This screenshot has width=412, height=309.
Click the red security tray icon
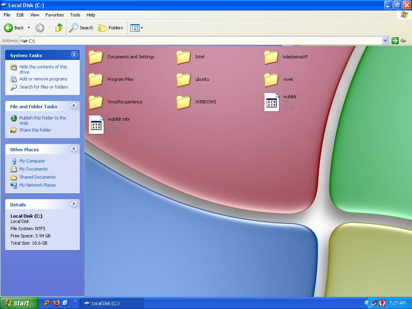point(382,303)
